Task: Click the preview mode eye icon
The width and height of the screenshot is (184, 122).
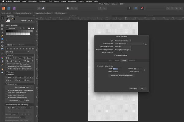Action: coord(129,8)
